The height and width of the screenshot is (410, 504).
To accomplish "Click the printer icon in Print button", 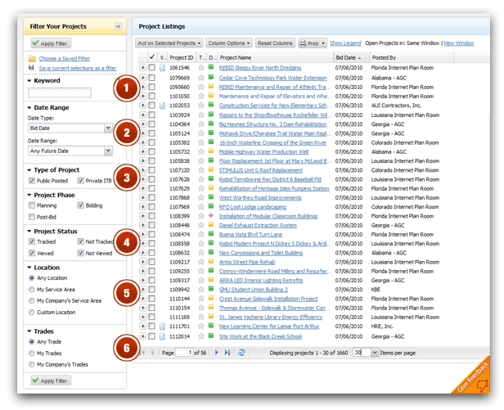I will (303, 43).
